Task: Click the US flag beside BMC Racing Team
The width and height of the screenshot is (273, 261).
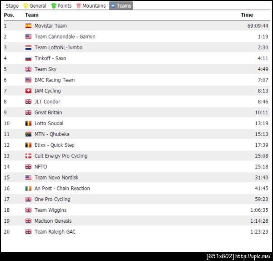Action: click(x=28, y=80)
